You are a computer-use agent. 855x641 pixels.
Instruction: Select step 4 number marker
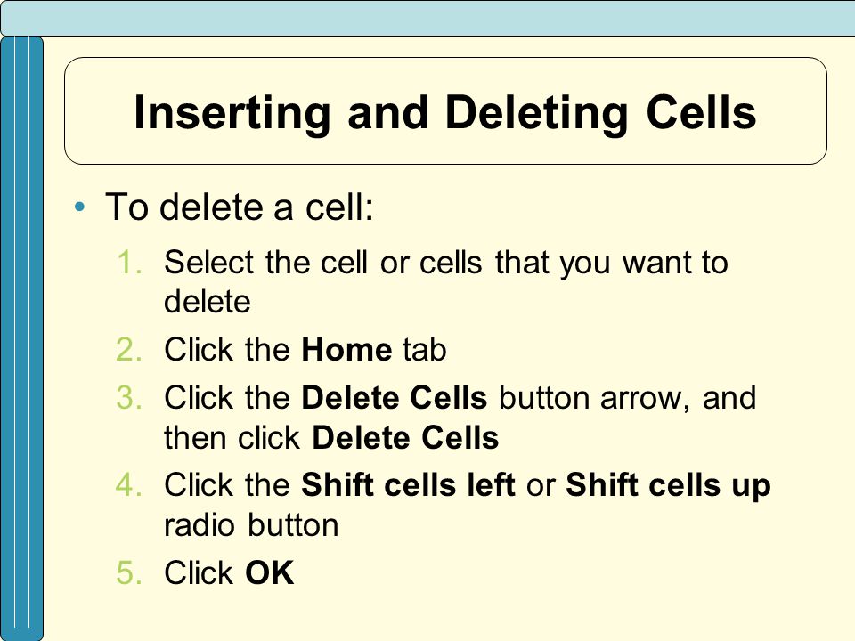[x=129, y=484]
